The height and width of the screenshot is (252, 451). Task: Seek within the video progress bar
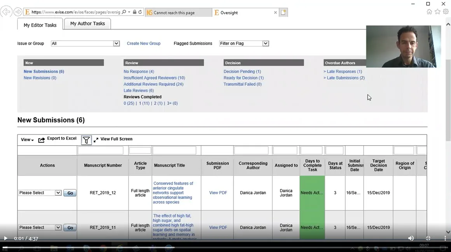pos(225,247)
